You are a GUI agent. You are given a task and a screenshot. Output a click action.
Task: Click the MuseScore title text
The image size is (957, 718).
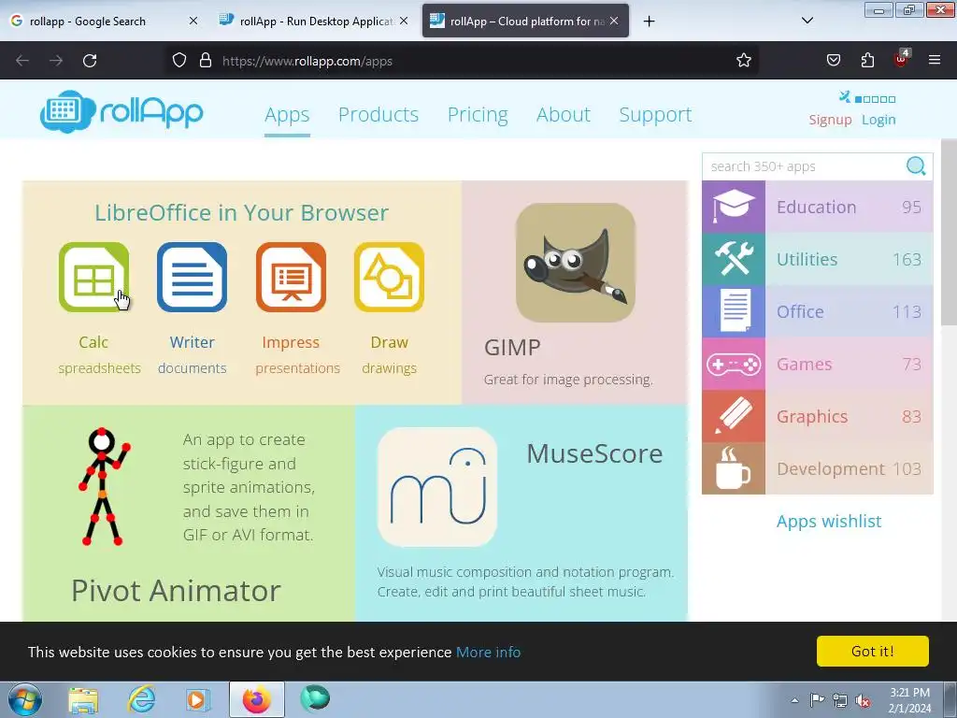[x=594, y=453]
